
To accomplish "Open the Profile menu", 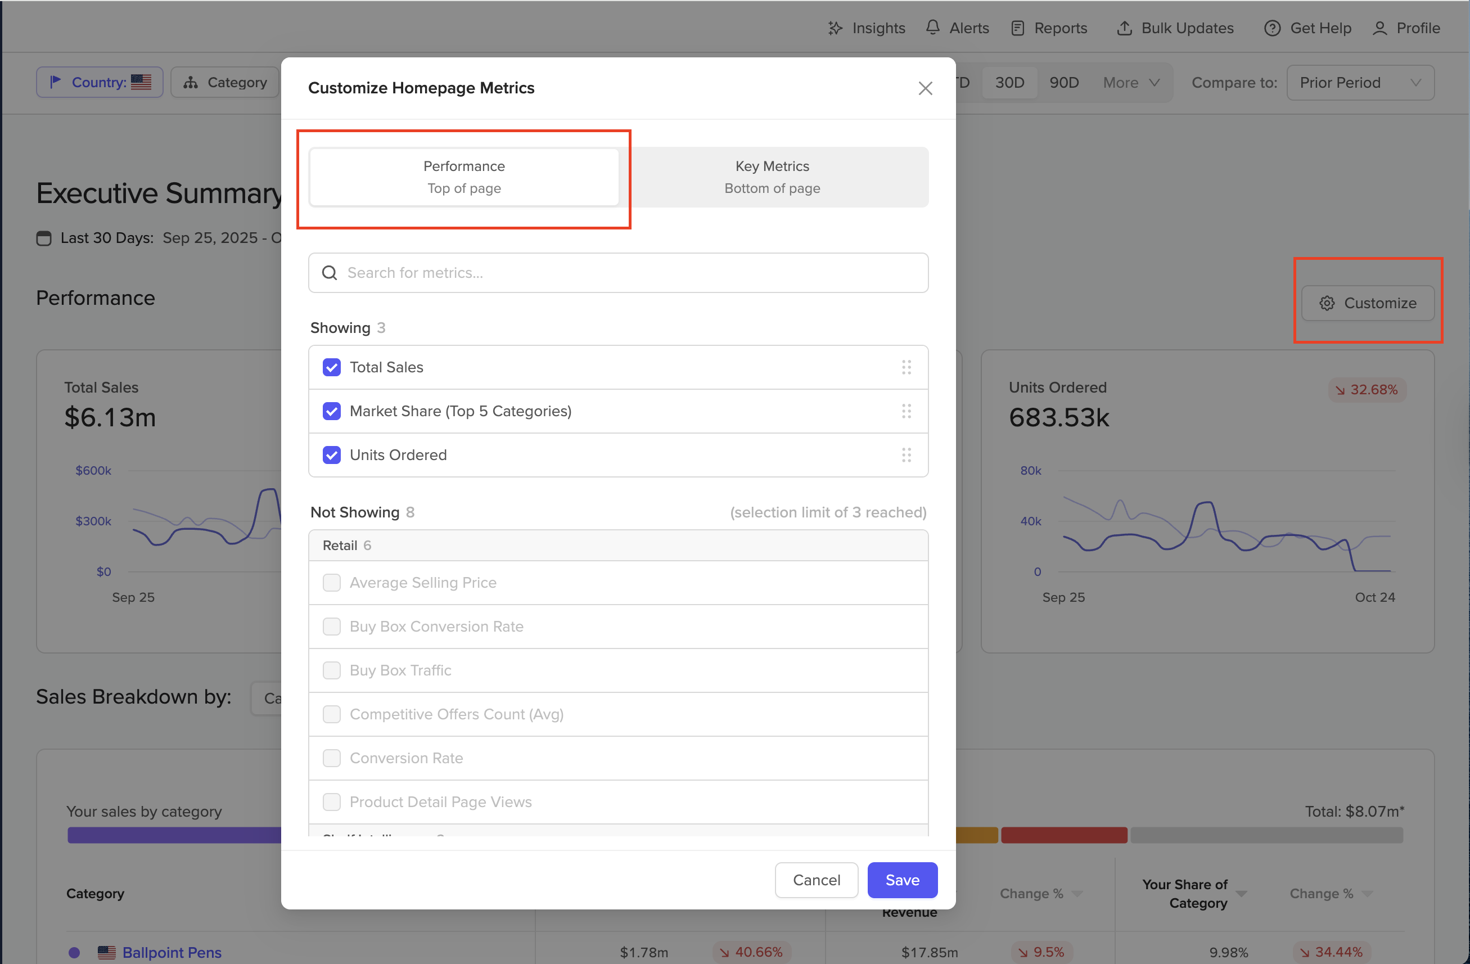I will (1406, 28).
